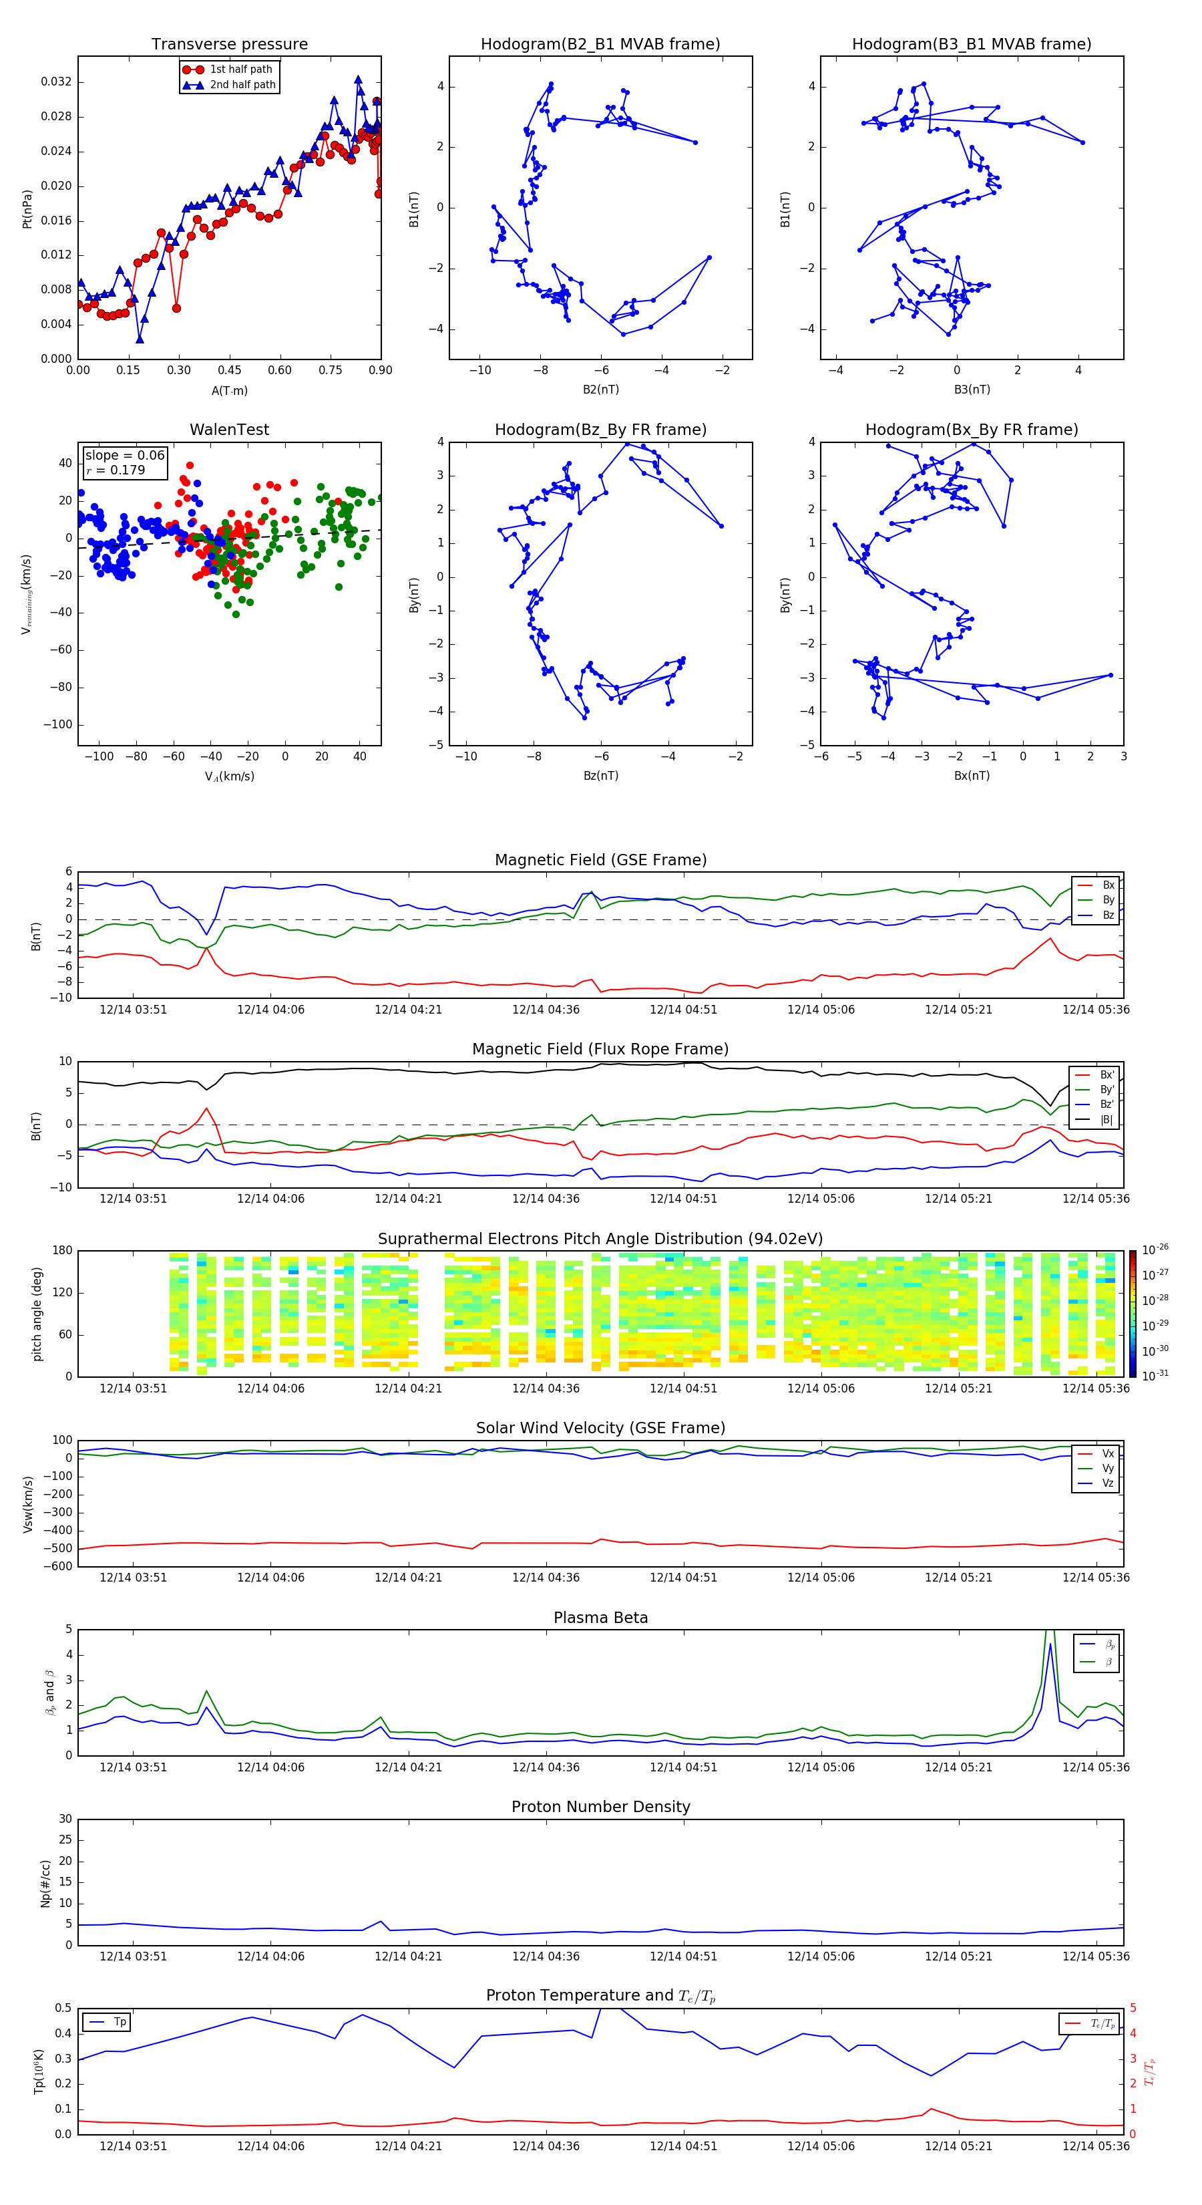Viewport: 1202px width, 2205px height.
Task: Click the 'WalenTest' plot title
Action: pyautogui.click(x=229, y=430)
